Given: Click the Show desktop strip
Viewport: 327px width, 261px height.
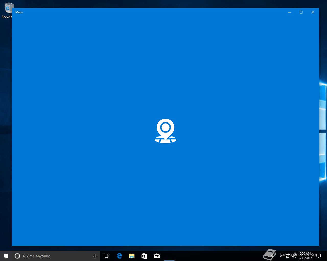Looking at the screenshot, I should coord(326,256).
